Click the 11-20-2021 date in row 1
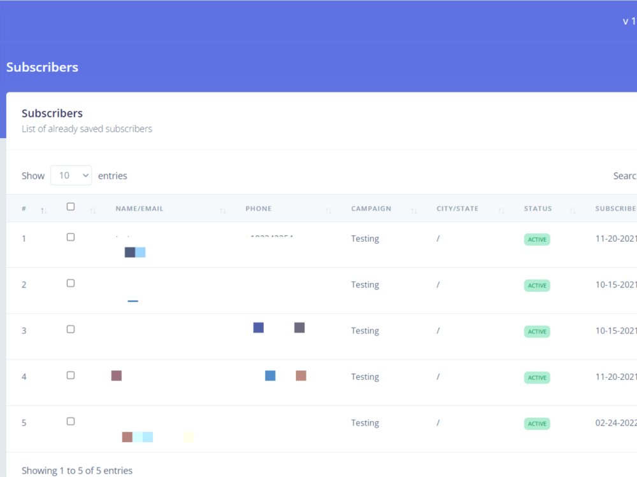Image resolution: width=637 pixels, height=477 pixels. pos(616,238)
